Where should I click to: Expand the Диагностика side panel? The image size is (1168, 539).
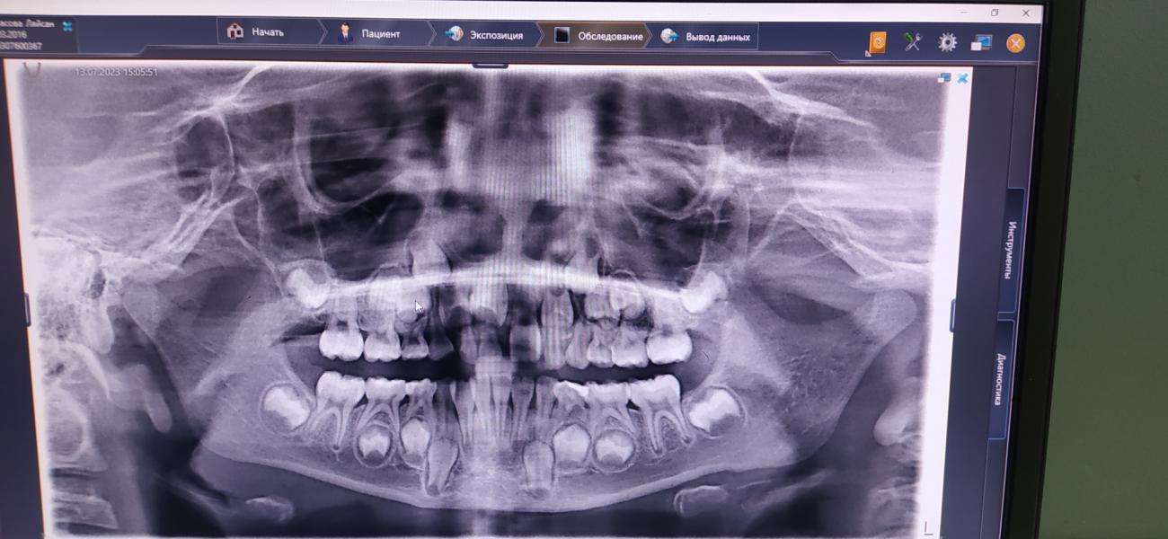(1002, 379)
